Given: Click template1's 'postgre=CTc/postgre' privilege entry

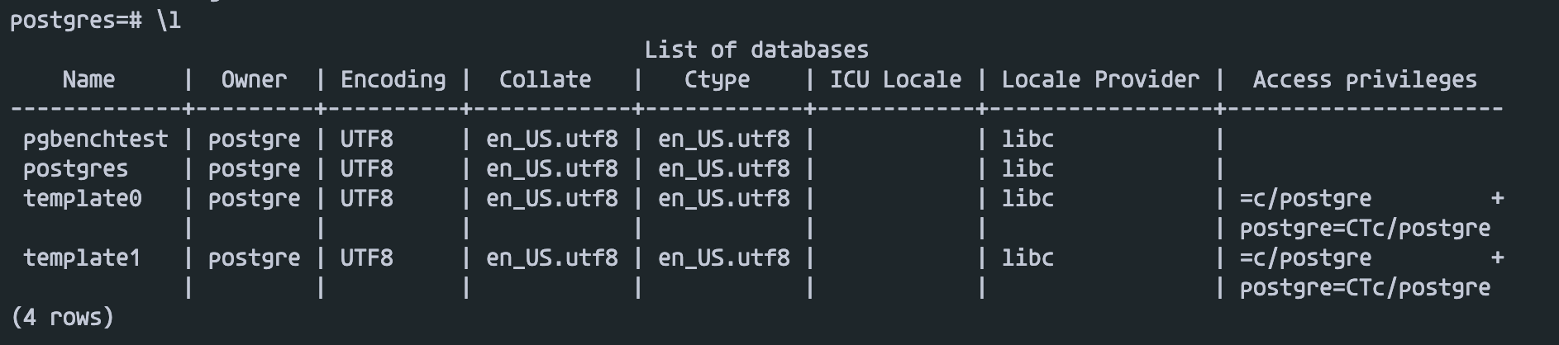Looking at the screenshot, I should click(1365, 288).
